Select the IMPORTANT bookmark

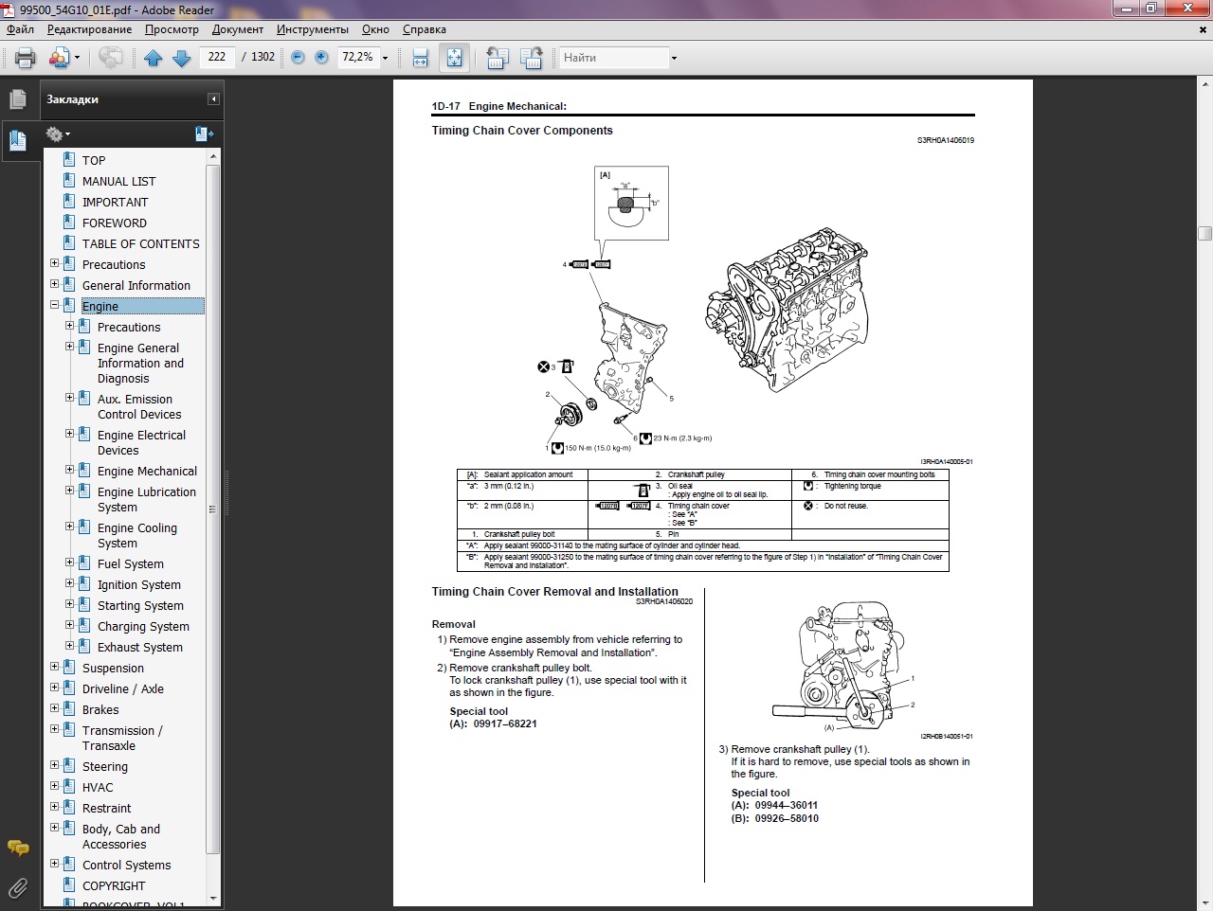coord(115,203)
